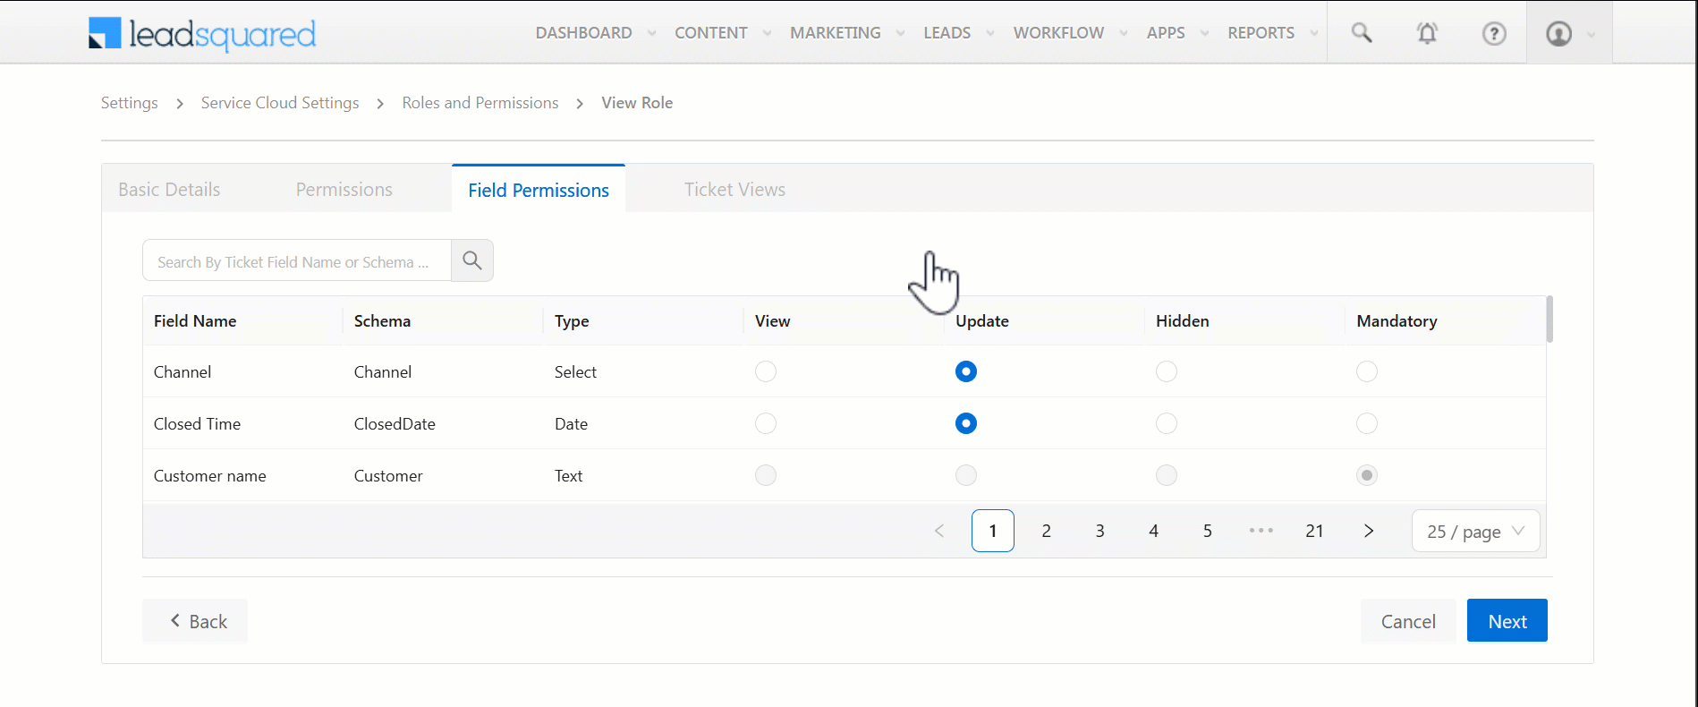Go to page 21
Image resolution: width=1698 pixels, height=707 pixels.
(x=1315, y=531)
